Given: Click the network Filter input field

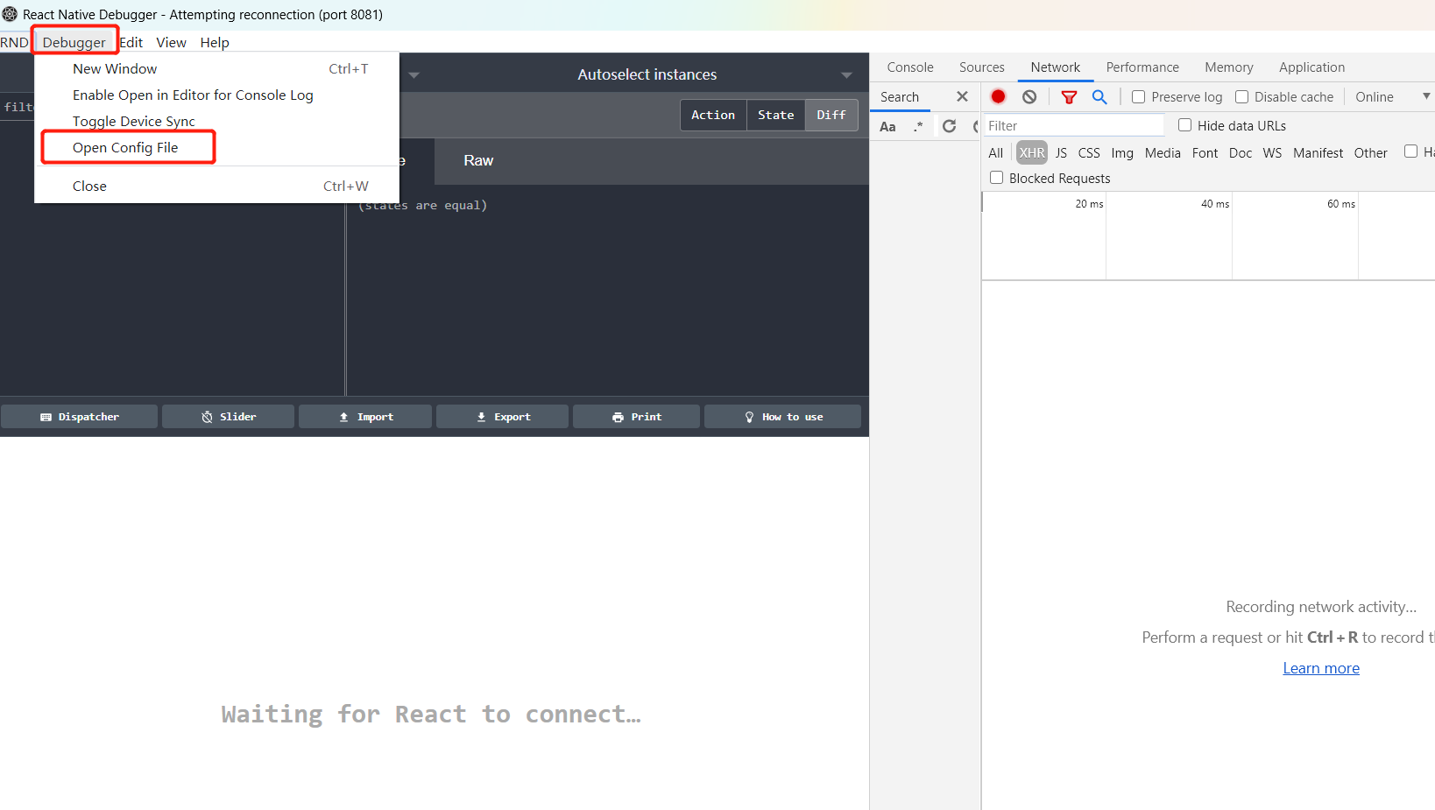Looking at the screenshot, I should [1074, 125].
